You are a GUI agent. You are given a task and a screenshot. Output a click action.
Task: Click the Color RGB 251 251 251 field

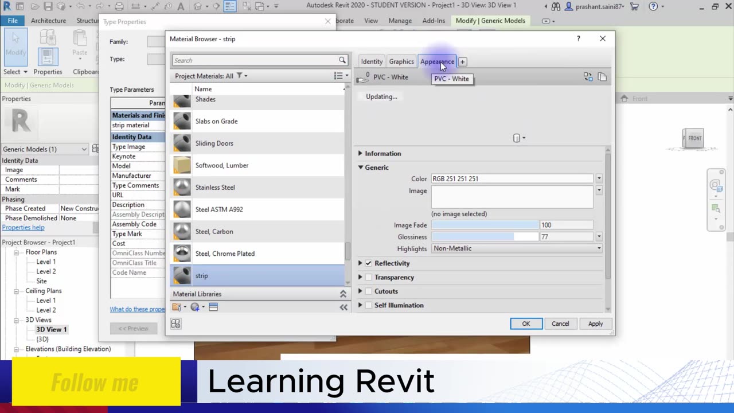coord(512,179)
